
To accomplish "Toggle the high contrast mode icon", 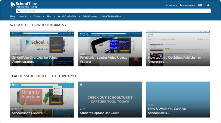I will pos(208,5).
